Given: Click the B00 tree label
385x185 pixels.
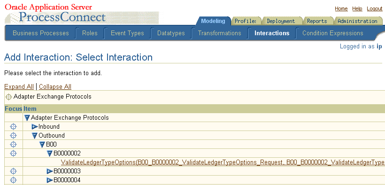Looking at the screenshot, I should (51, 145).
